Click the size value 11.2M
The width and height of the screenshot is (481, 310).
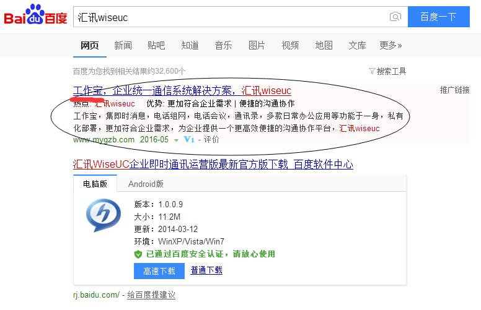(169, 217)
